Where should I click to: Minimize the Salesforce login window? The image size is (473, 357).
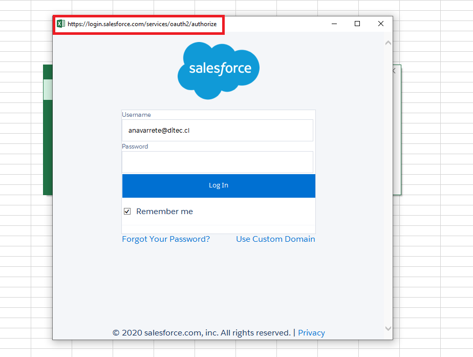pyautogui.click(x=334, y=24)
